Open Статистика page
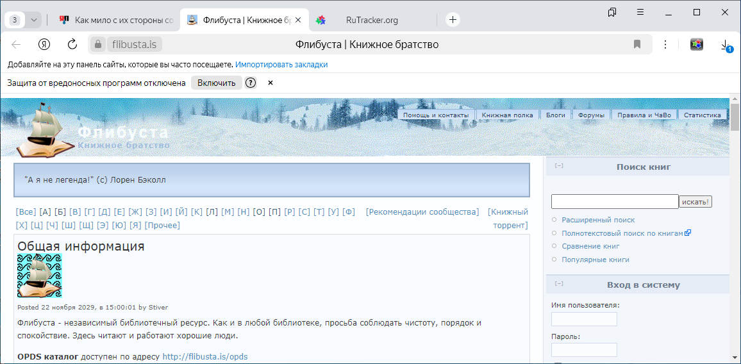741x364 pixels. point(703,115)
